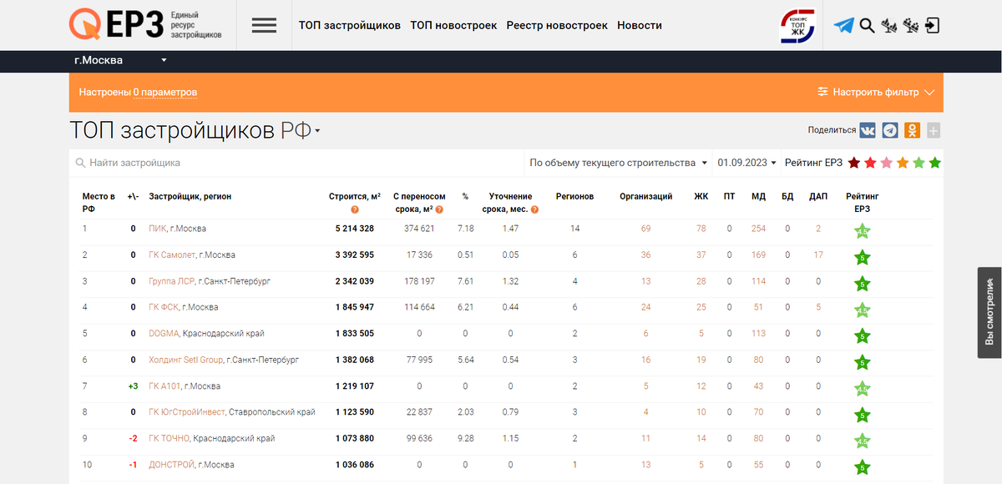The width and height of the screenshot is (1002, 484).
Task: Open the hamburger menu
Action: 264,25
